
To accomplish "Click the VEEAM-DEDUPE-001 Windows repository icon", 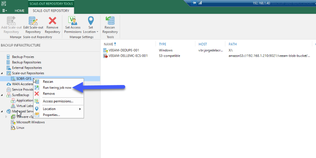I will 106,50.
